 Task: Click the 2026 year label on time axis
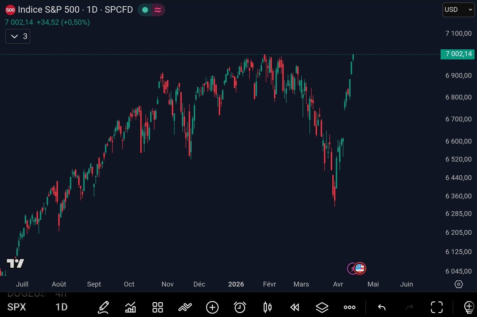(x=236, y=284)
